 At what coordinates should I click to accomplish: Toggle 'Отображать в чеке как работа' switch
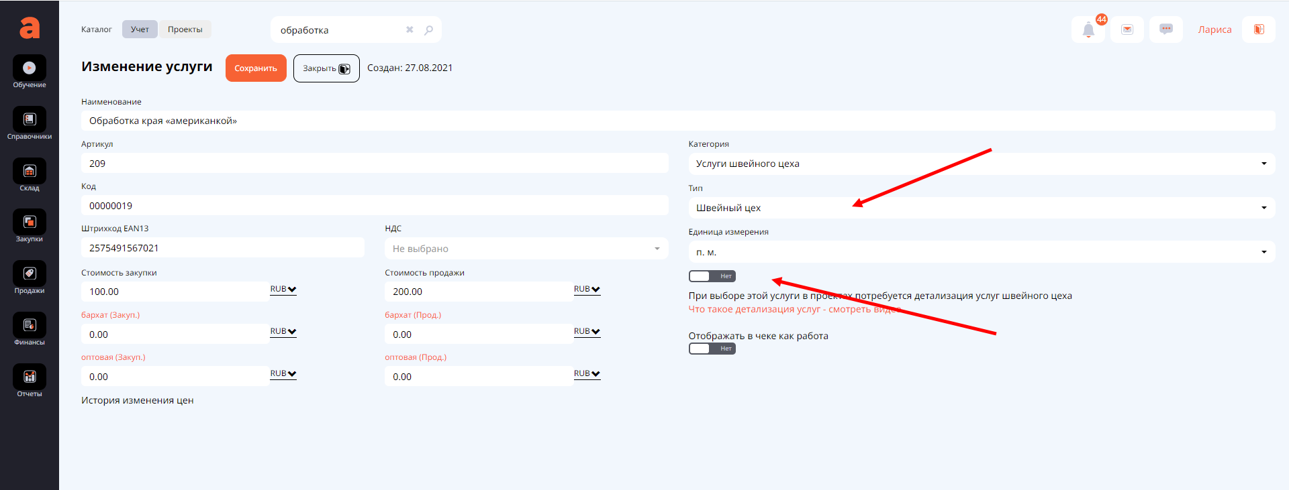712,349
